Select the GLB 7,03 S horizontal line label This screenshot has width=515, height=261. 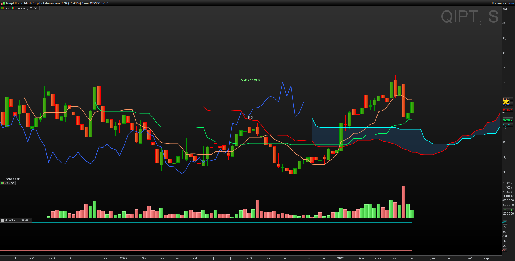(x=251, y=80)
